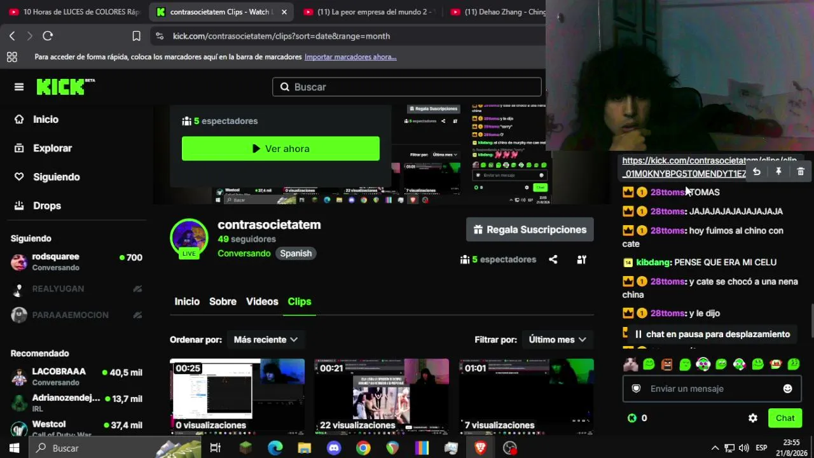Click the Regala Suscripciones button
Screen dimensions: 814x458
(530, 230)
